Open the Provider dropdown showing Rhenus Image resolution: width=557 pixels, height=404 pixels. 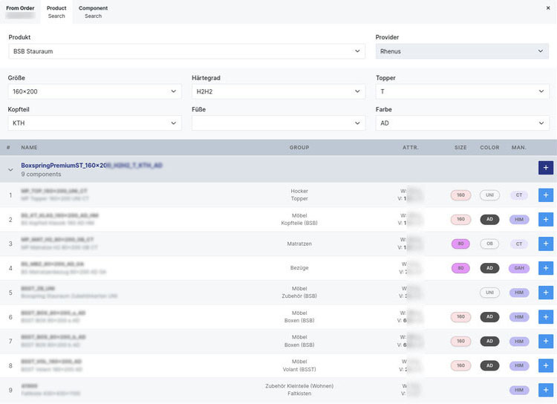(462, 51)
